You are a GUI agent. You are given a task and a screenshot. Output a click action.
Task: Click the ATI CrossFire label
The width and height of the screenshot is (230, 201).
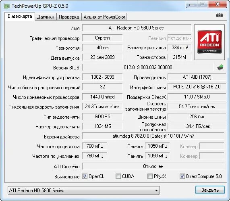coord(66,167)
